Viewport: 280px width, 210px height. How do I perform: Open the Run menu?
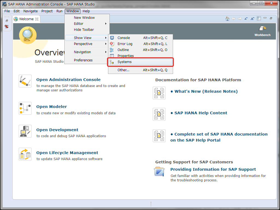(59, 11)
